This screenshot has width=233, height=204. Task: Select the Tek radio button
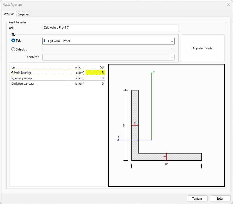click(13, 41)
